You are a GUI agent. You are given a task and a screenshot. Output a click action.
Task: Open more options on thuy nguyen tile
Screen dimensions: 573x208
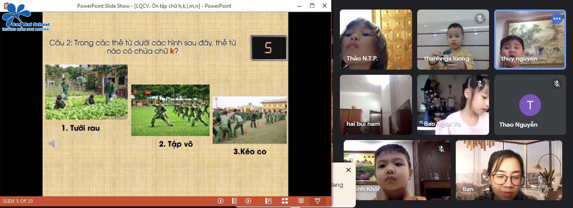(x=557, y=19)
